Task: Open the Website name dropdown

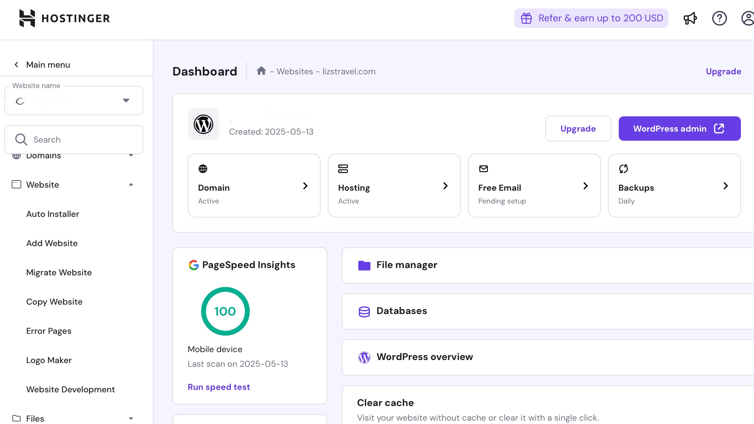Action: (x=74, y=101)
